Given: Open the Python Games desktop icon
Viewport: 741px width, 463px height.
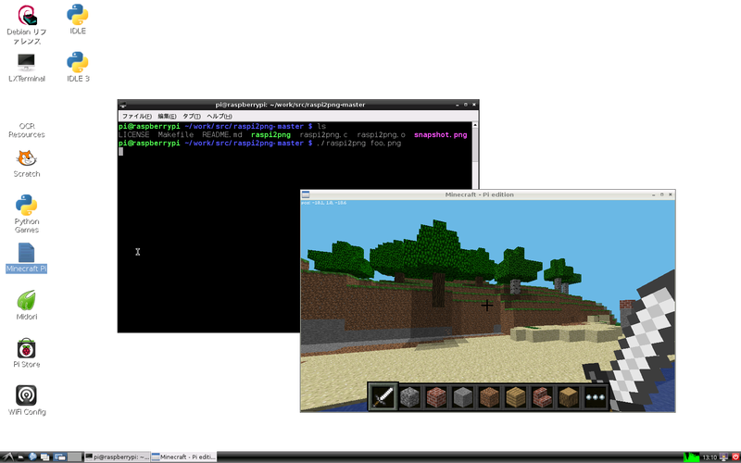Looking at the screenshot, I should click(27, 214).
